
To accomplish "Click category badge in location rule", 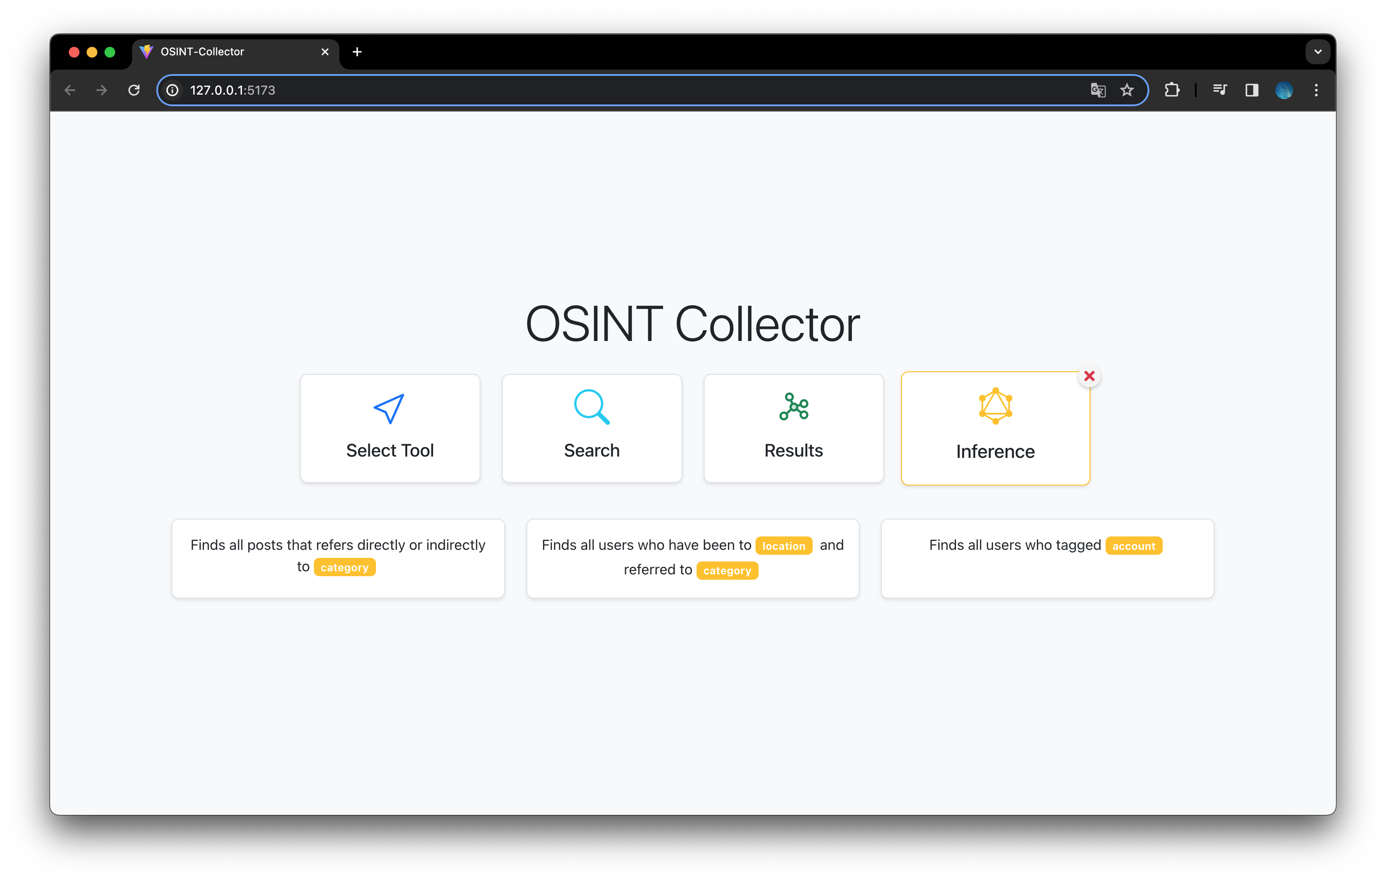I will tap(727, 570).
